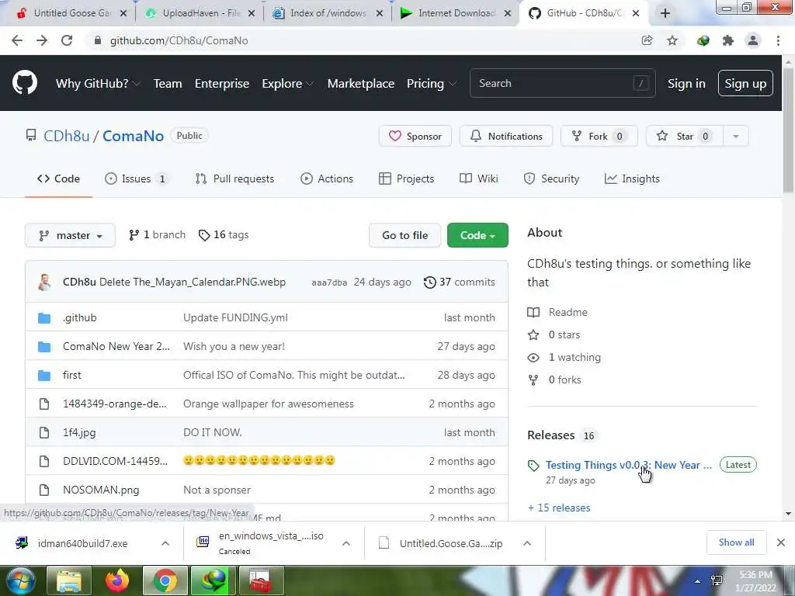Open Untitled.Goose.Ga zip download options
This screenshot has height=596, width=795.
pyautogui.click(x=527, y=543)
